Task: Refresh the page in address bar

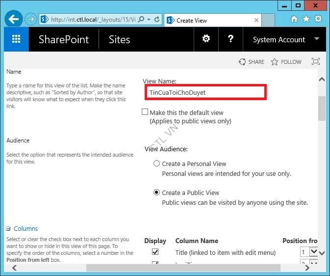Action: pos(157,20)
